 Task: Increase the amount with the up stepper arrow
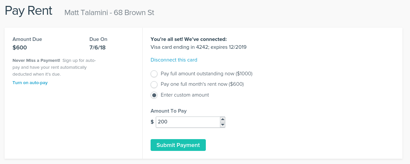tap(223, 119)
